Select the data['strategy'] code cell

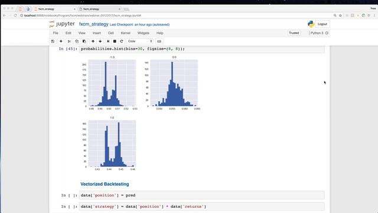tap(202, 206)
